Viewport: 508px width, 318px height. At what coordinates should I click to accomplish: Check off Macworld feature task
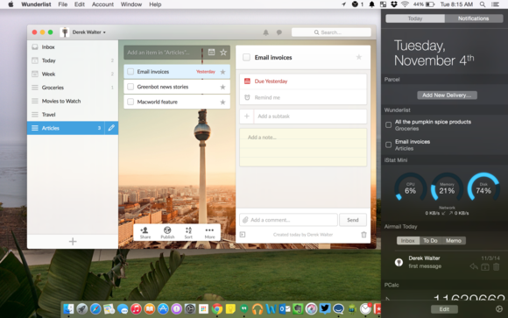tap(131, 102)
